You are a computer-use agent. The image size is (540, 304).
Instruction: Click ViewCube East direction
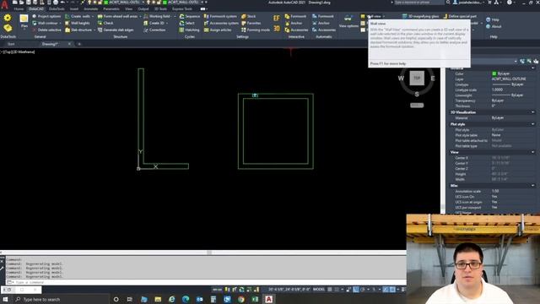tap(433, 79)
